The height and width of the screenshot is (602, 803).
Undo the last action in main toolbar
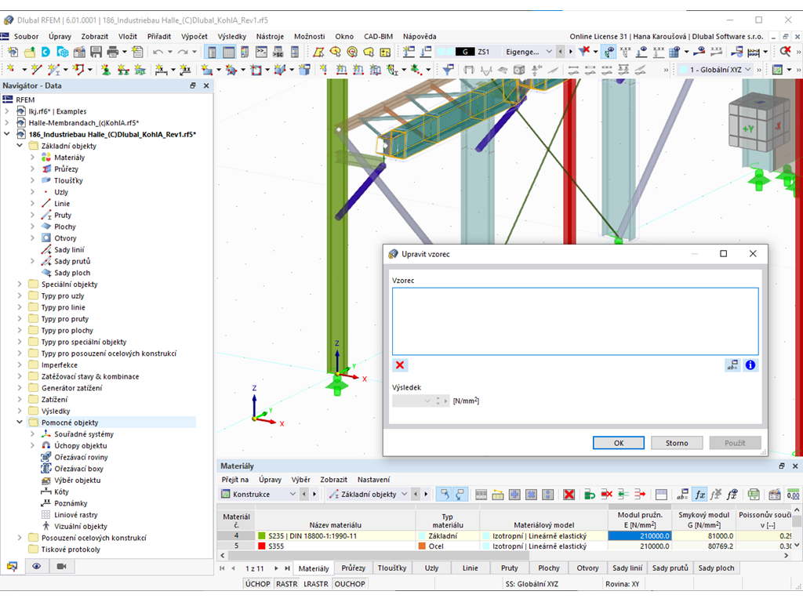click(x=158, y=52)
